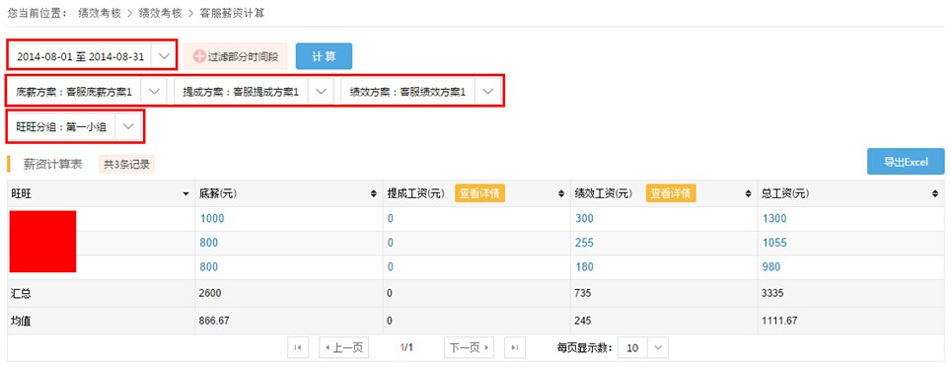Click the 上一页 previous page button

pos(344,347)
